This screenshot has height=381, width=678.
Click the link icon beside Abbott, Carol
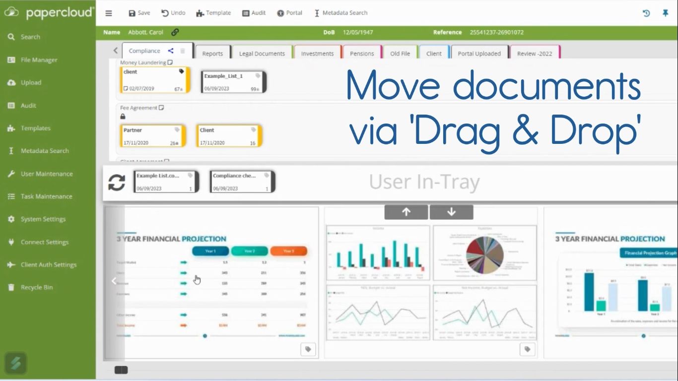[x=175, y=32]
